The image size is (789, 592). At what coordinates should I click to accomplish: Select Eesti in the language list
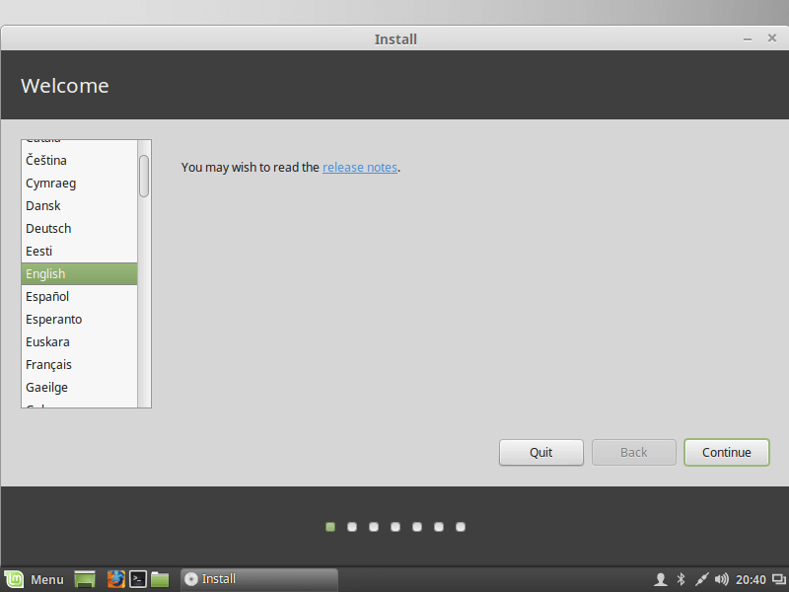[79, 251]
